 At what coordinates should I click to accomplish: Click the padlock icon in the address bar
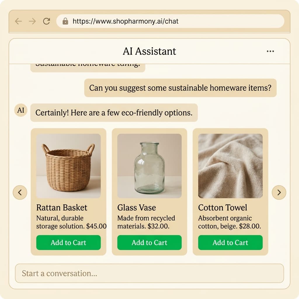[65, 21]
